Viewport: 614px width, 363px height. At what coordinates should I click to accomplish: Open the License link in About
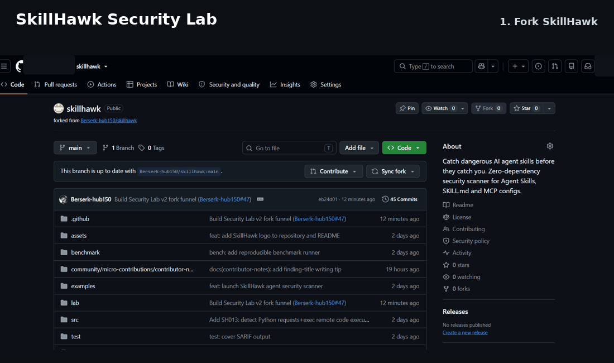pyautogui.click(x=457, y=217)
